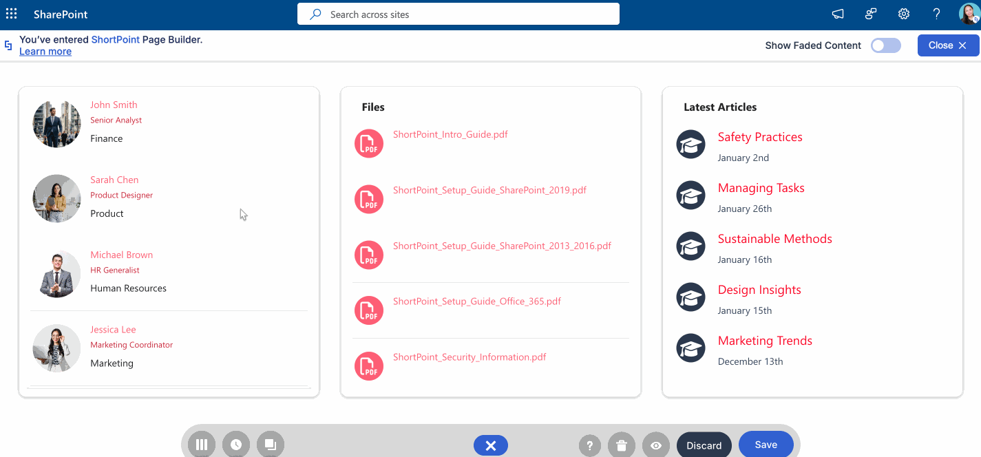Image resolution: width=981 pixels, height=457 pixels.
Task: Click the SharePoint title in header
Action: pyautogui.click(x=61, y=14)
